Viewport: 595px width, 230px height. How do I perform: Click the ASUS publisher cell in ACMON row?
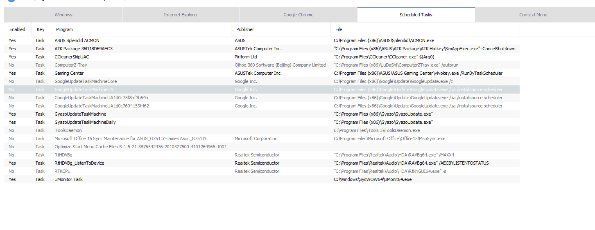(240, 40)
